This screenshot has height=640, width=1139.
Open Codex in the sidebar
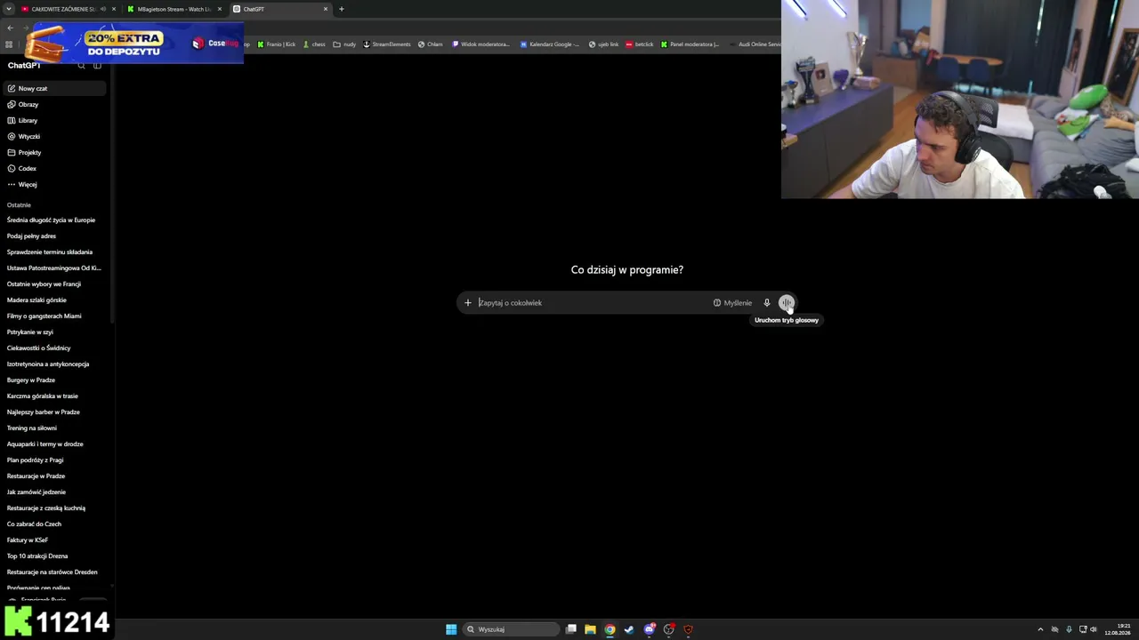(x=54, y=169)
